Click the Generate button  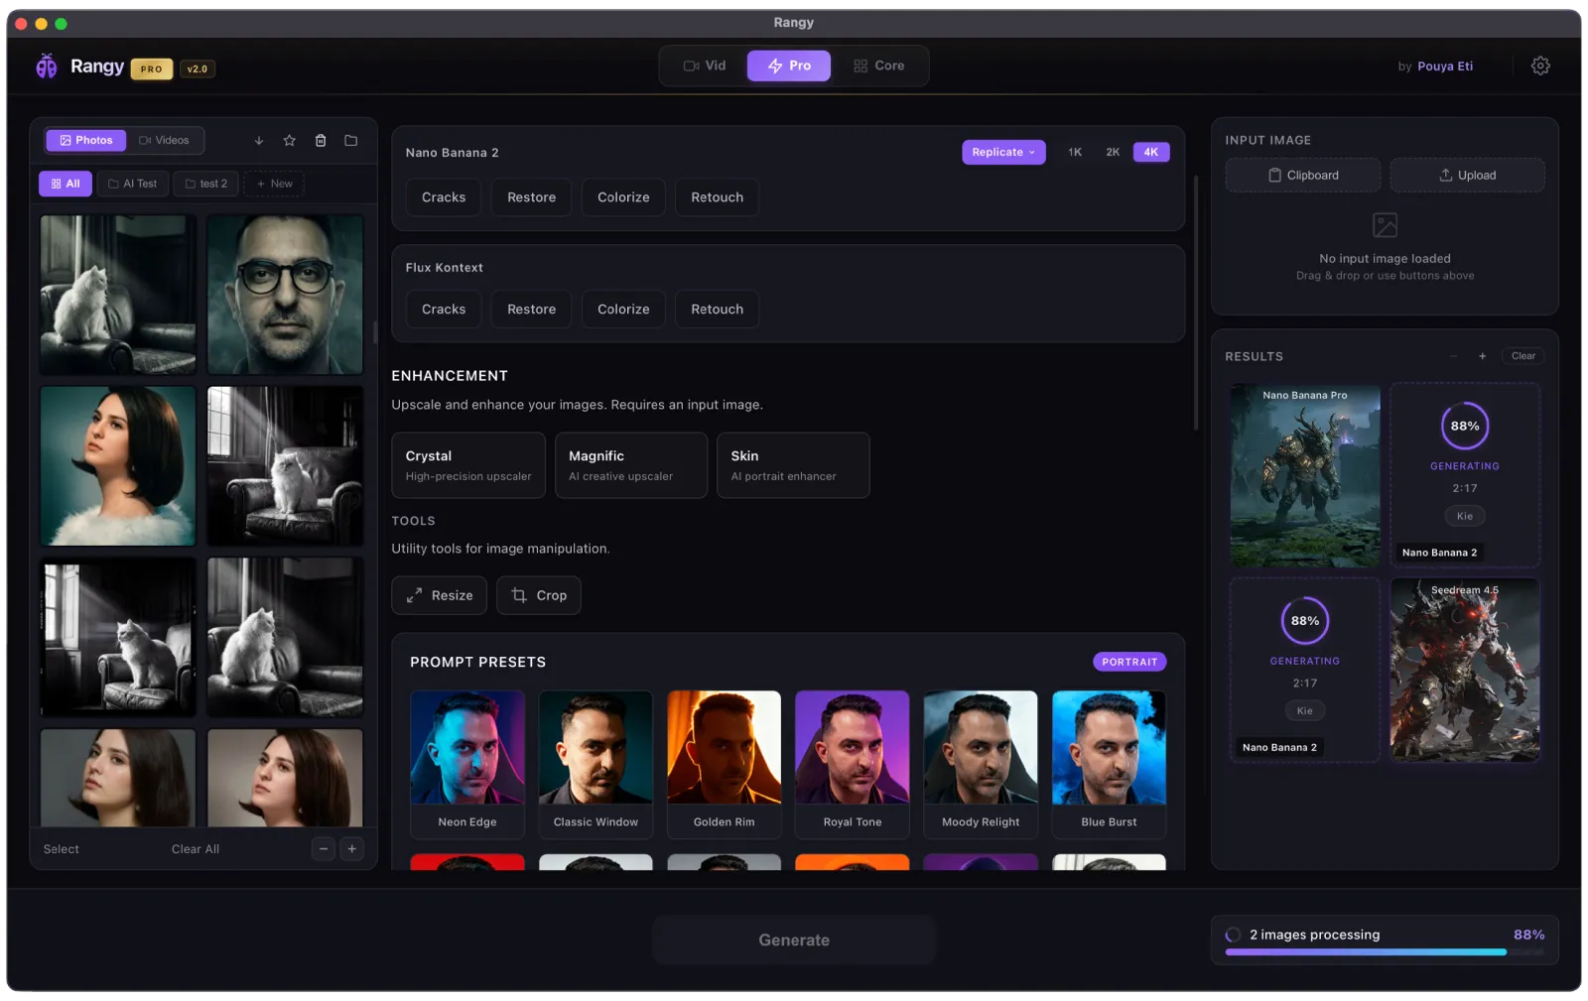tap(793, 939)
